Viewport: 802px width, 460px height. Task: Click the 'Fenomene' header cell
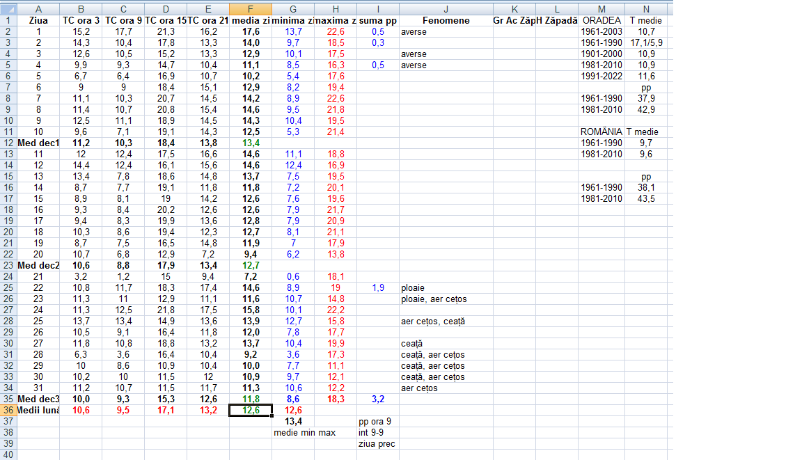pyautogui.click(x=446, y=20)
